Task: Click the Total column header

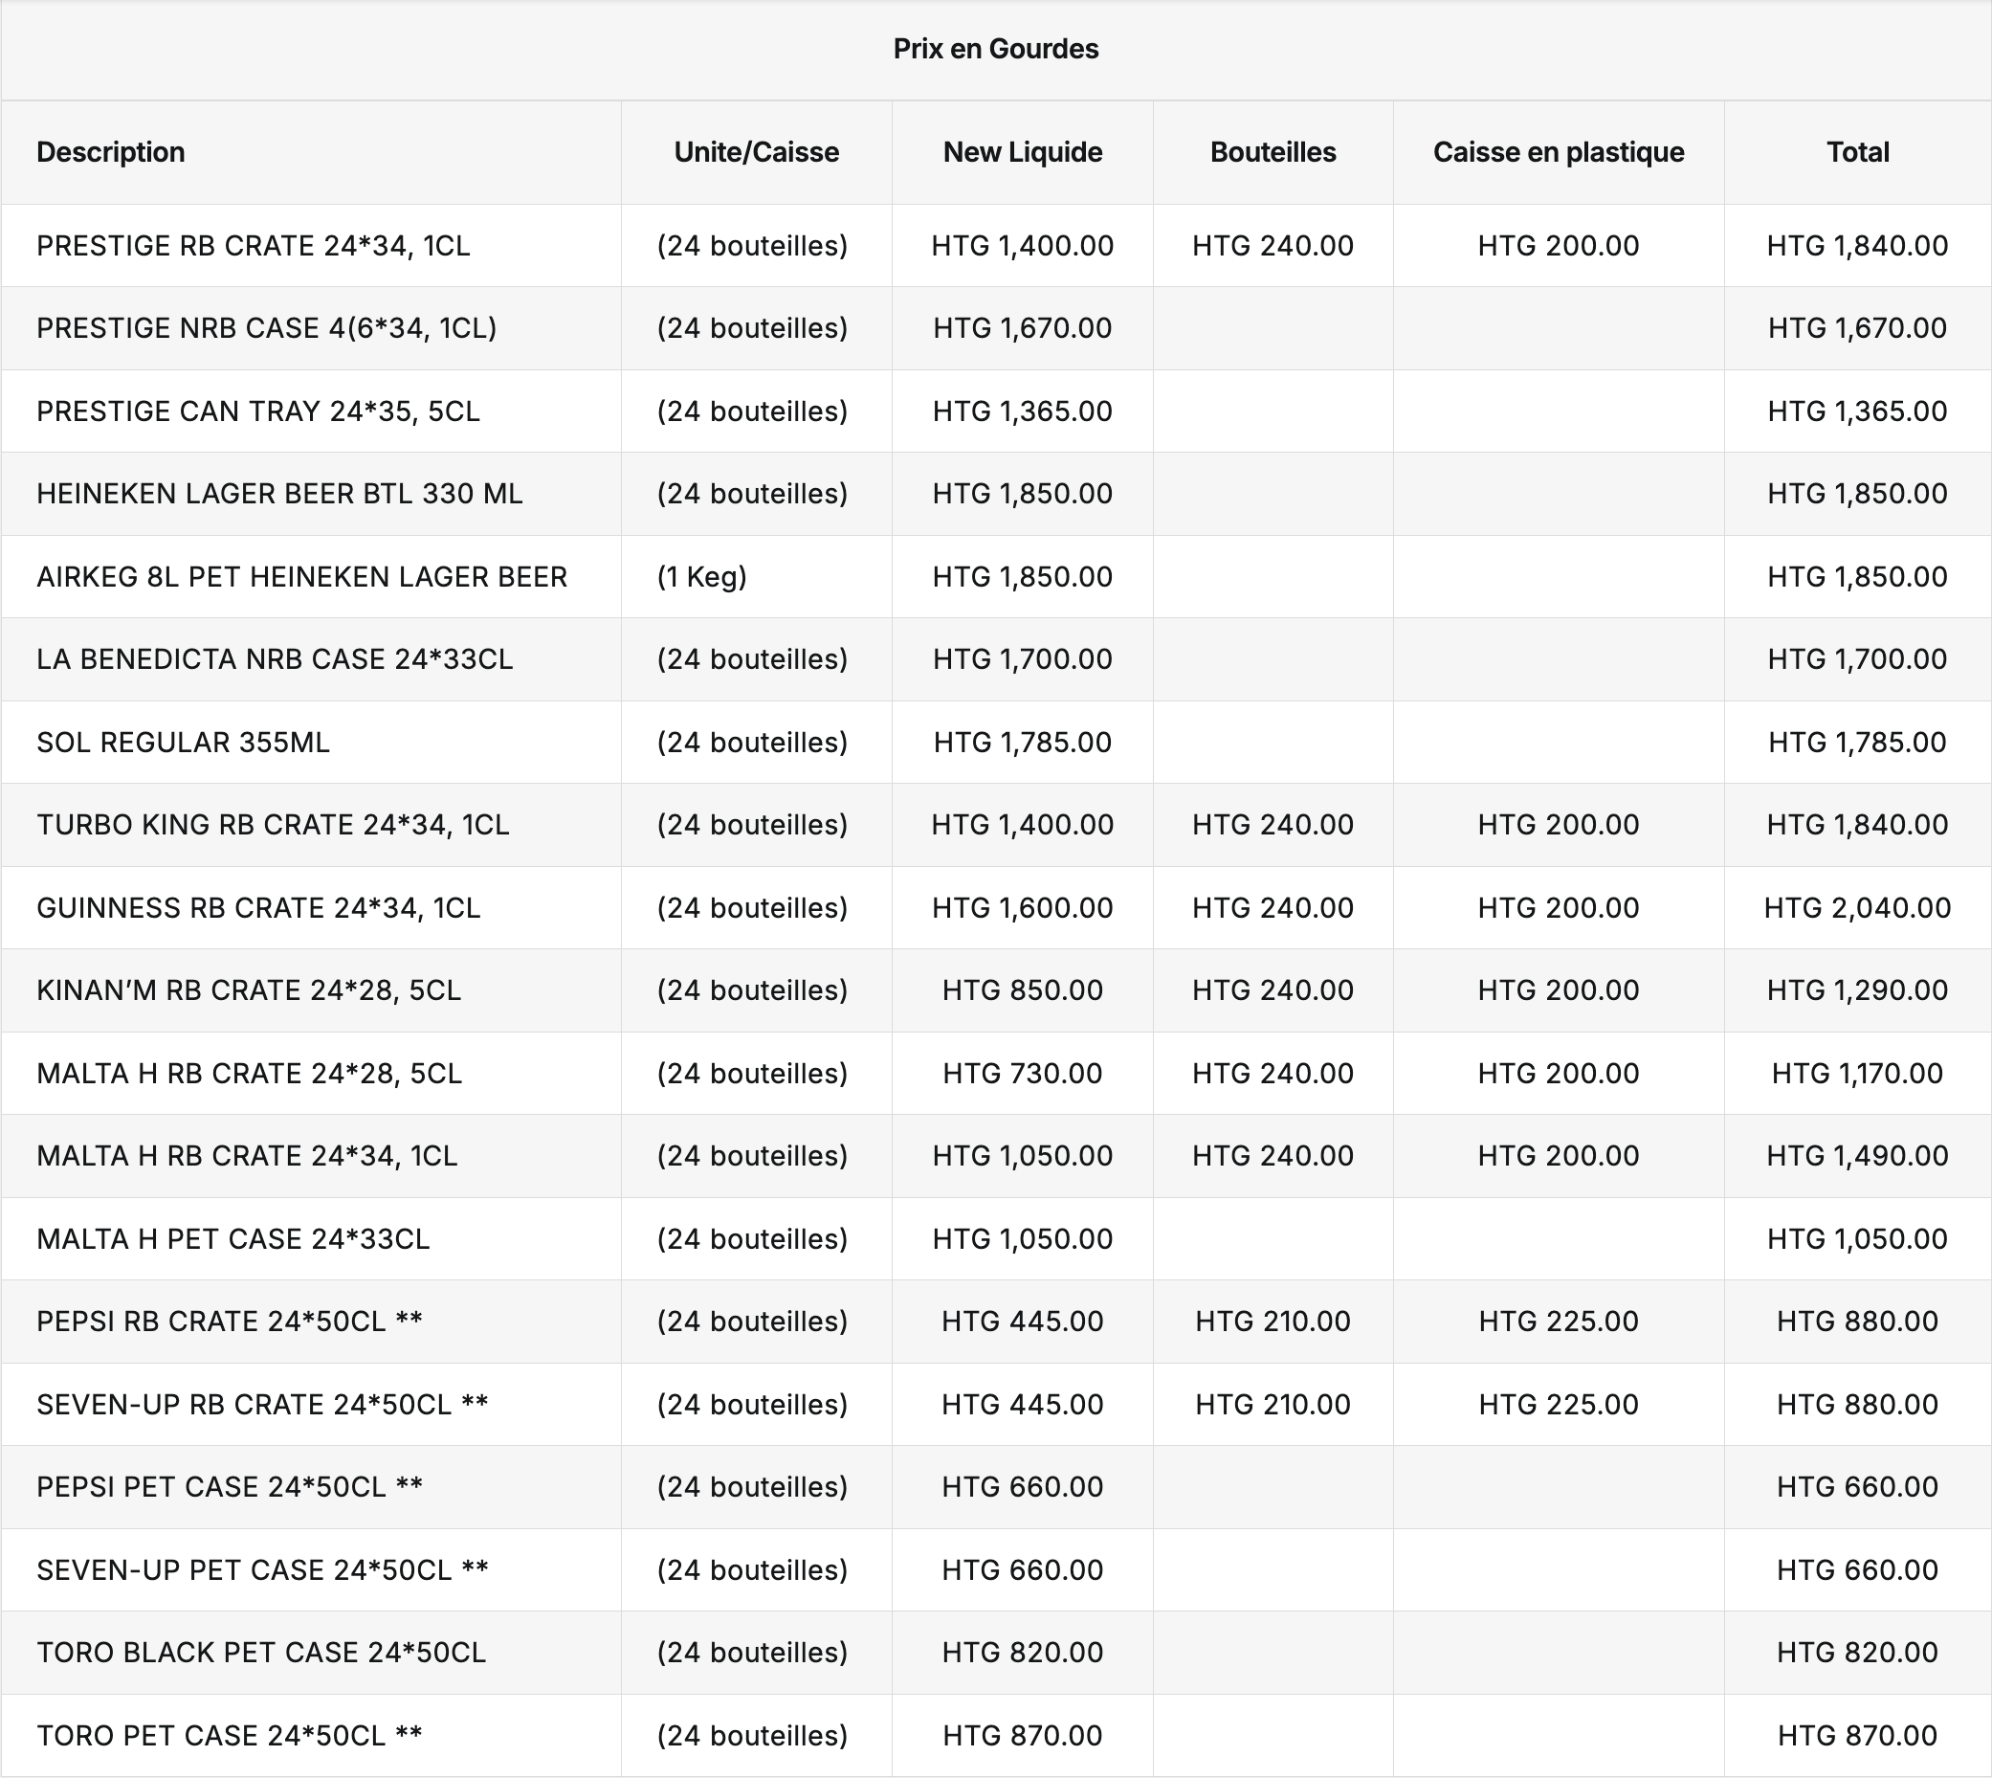Action: [x=1857, y=152]
